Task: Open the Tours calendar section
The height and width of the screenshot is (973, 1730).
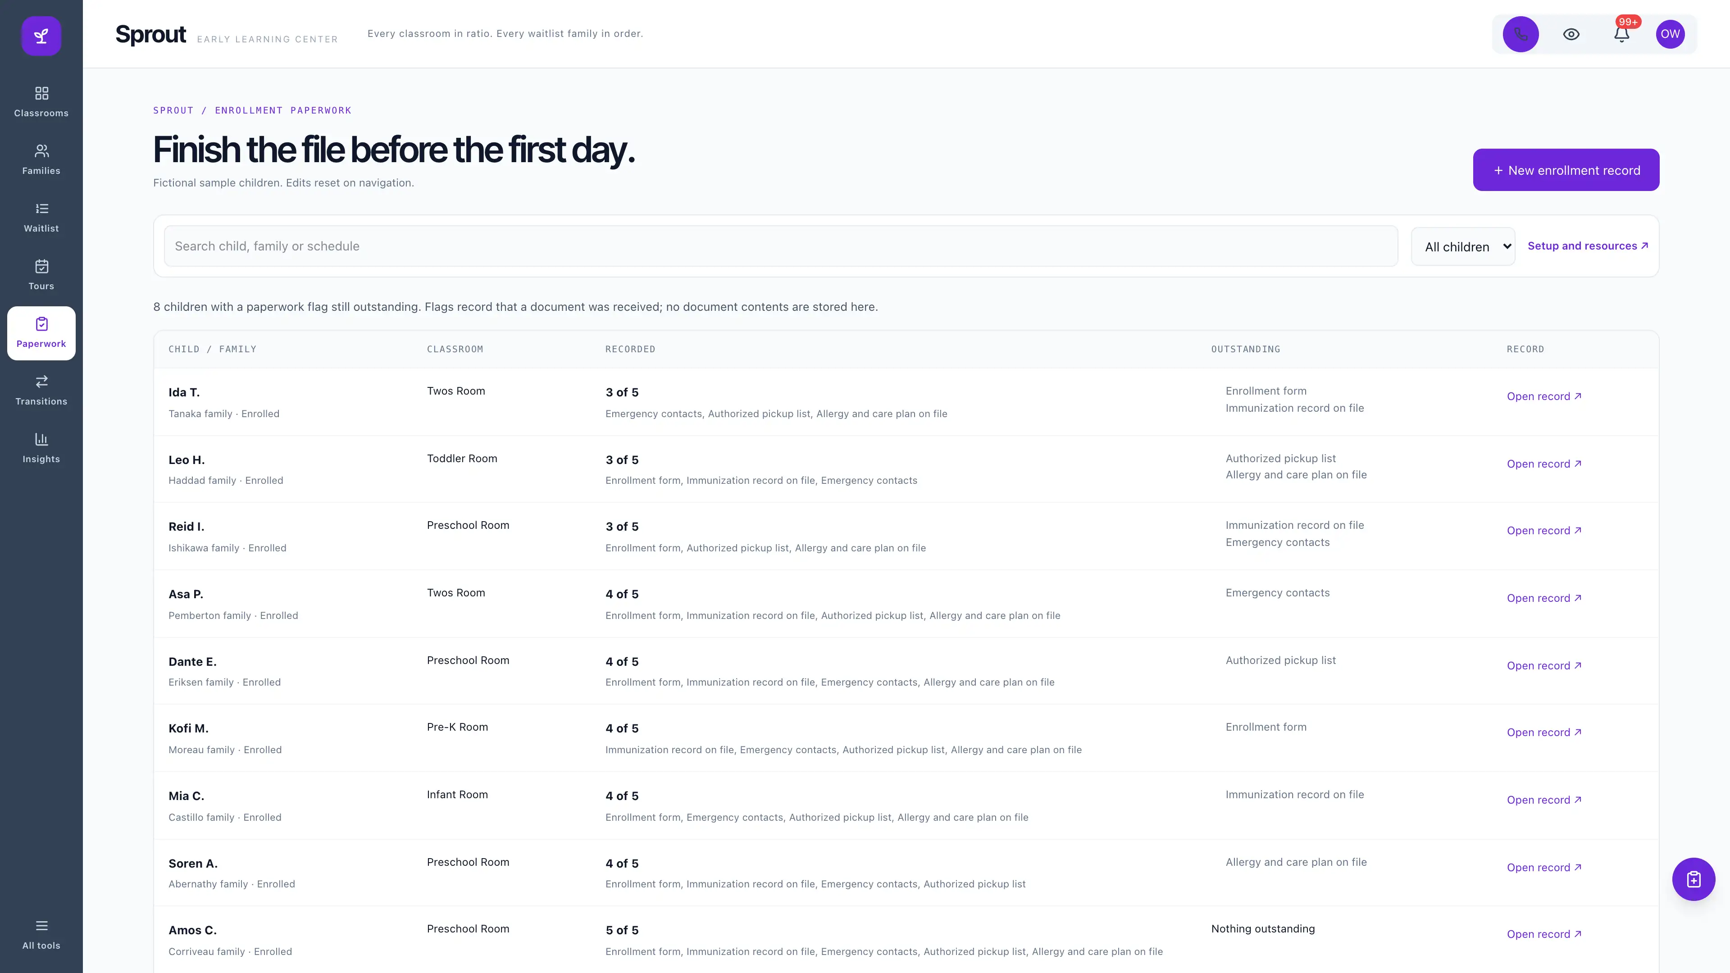Action: 41,275
